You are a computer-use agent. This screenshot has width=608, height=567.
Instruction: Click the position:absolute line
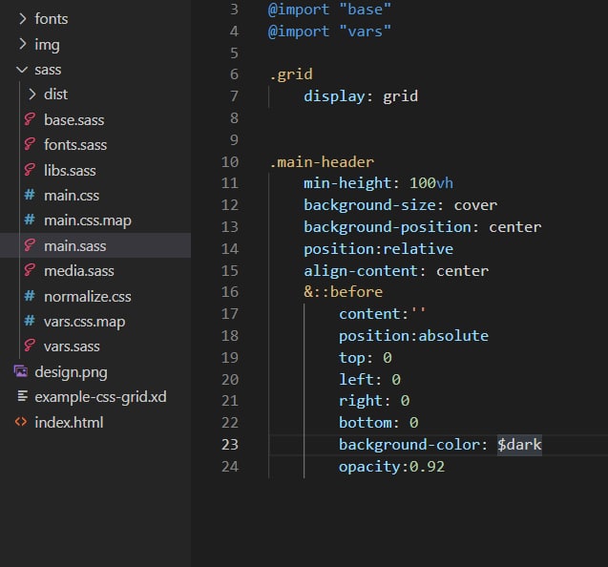pos(413,336)
